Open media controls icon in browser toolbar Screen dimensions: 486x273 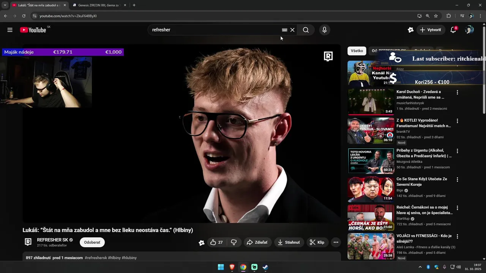pos(462,16)
